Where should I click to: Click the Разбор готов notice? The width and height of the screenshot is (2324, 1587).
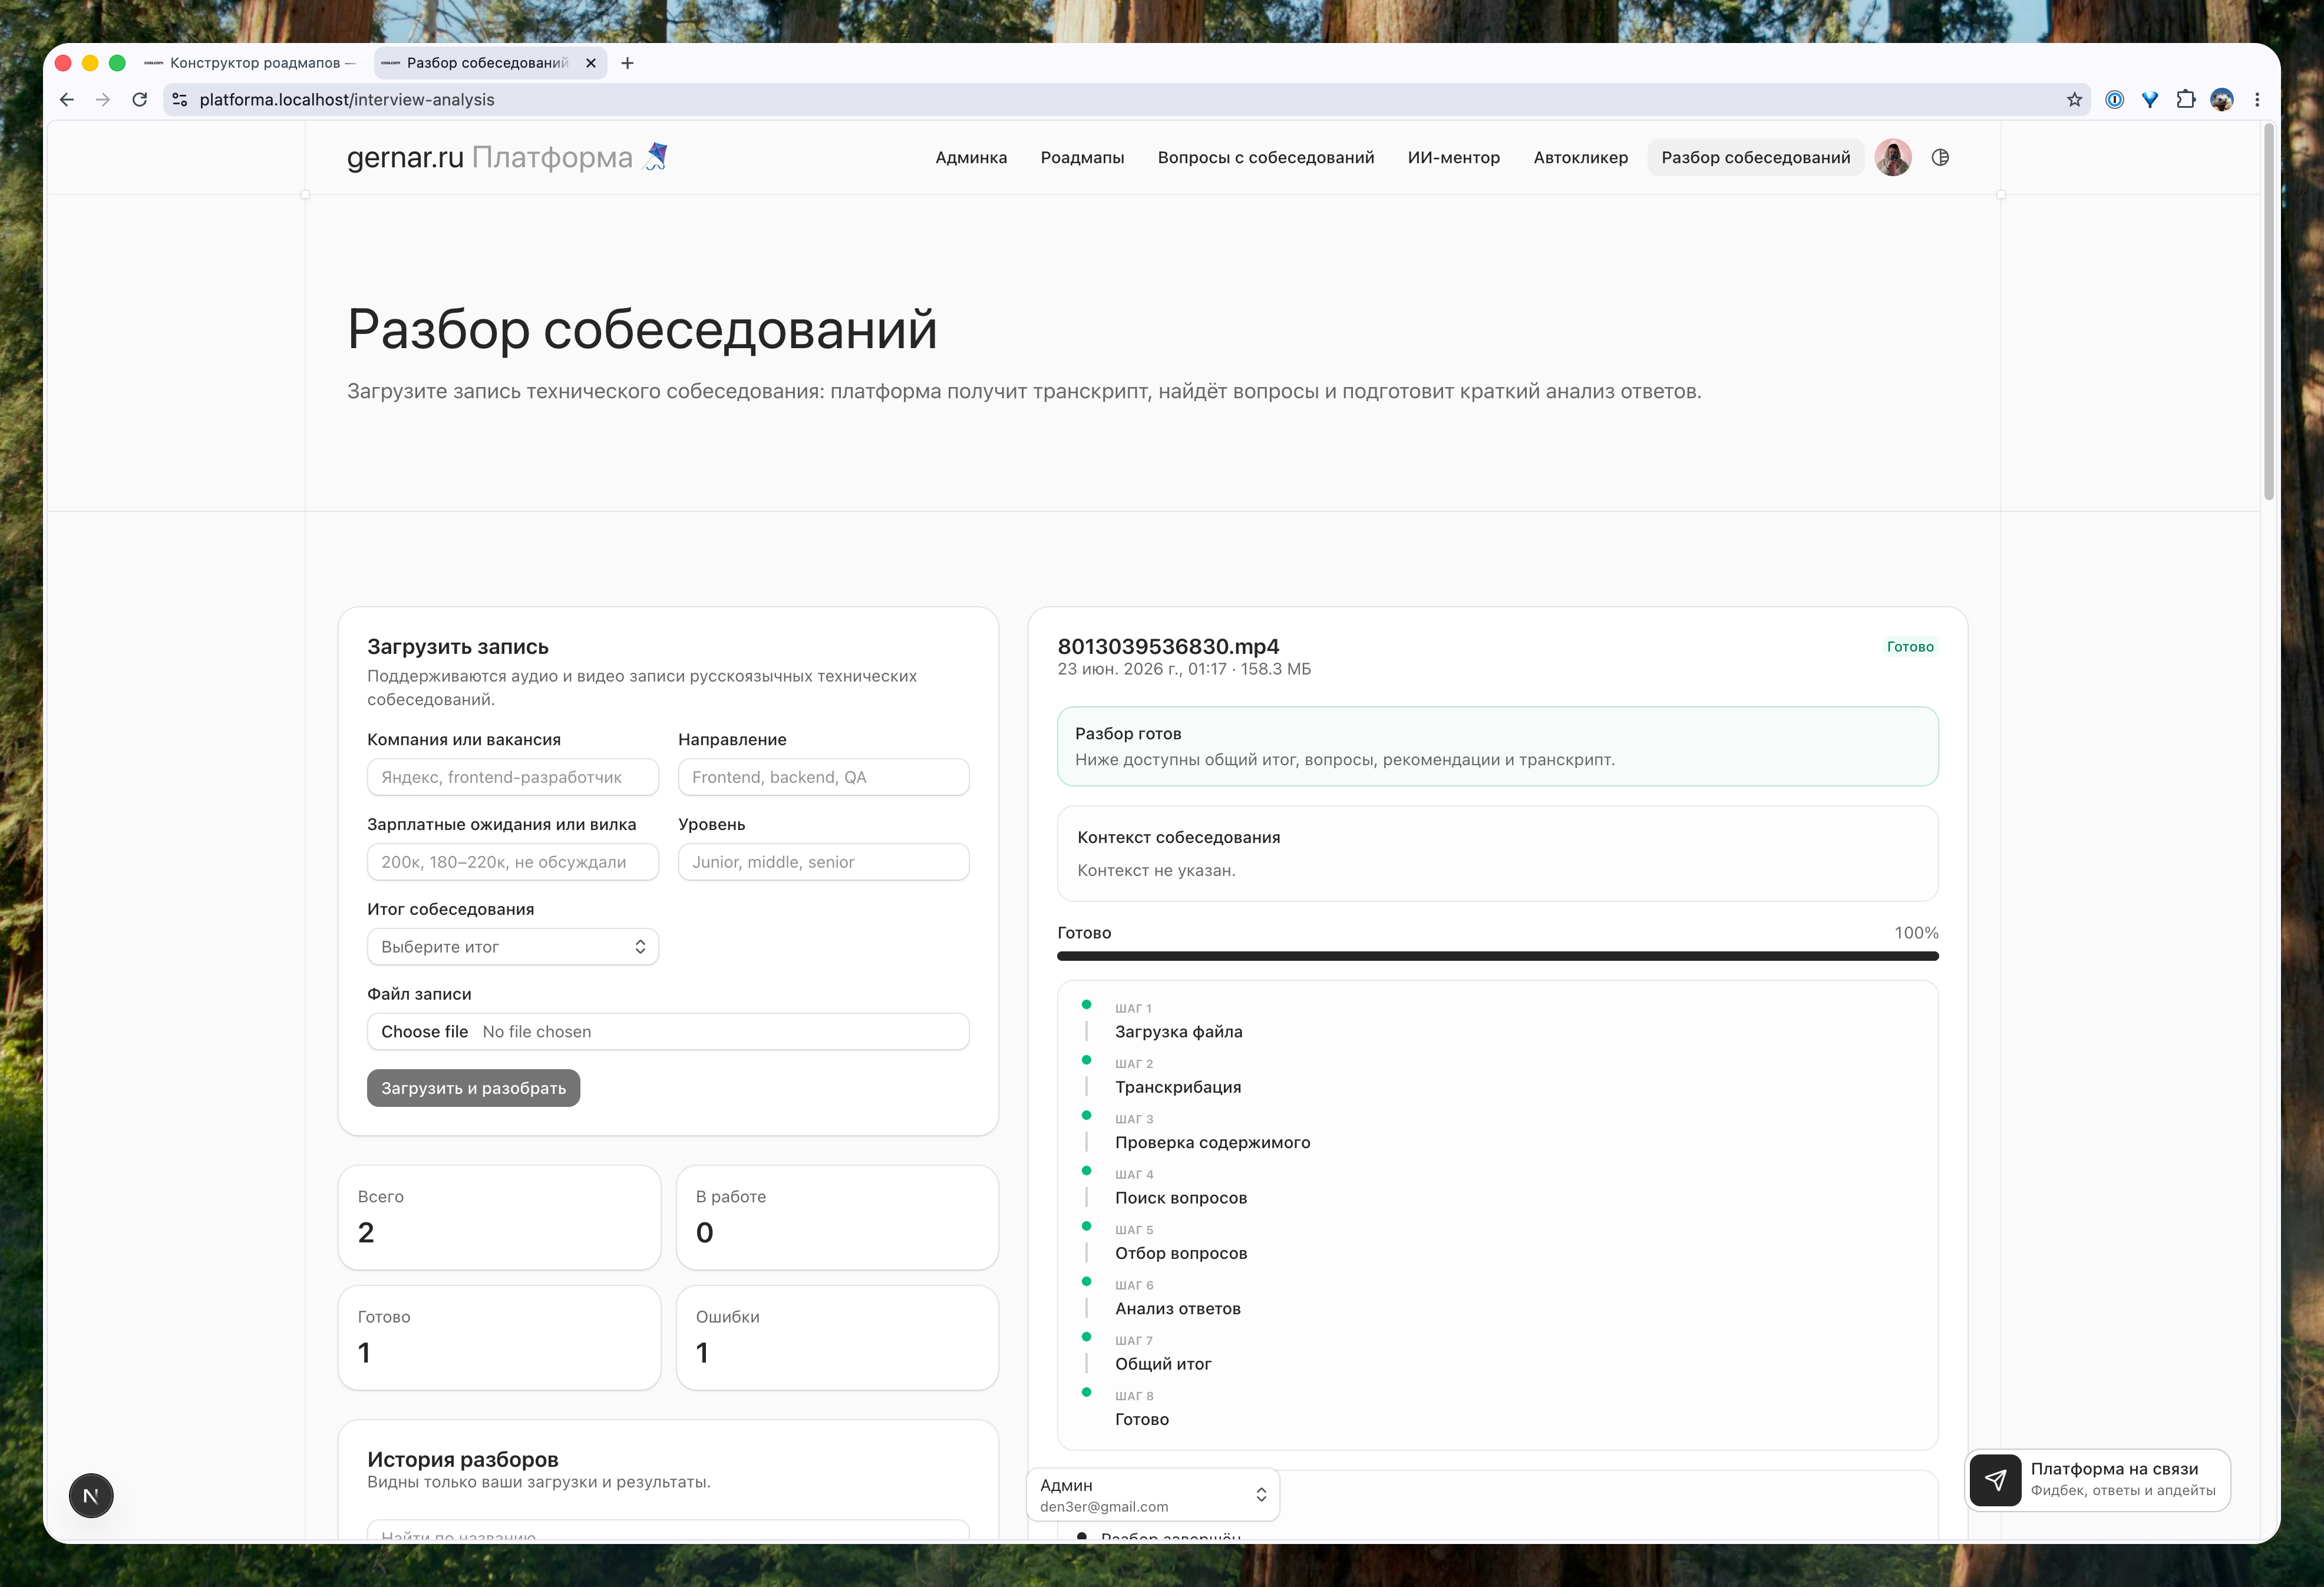[1497, 746]
